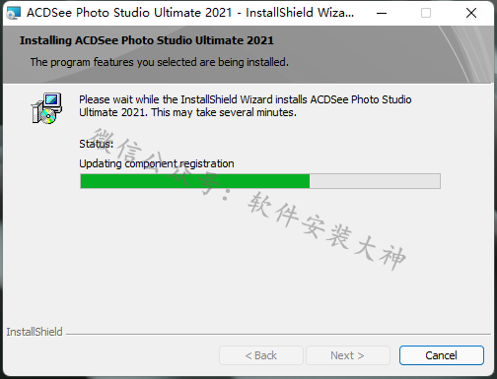This screenshot has height=379, width=497.
Task: Click the disabled < Back button
Action: tap(261, 355)
